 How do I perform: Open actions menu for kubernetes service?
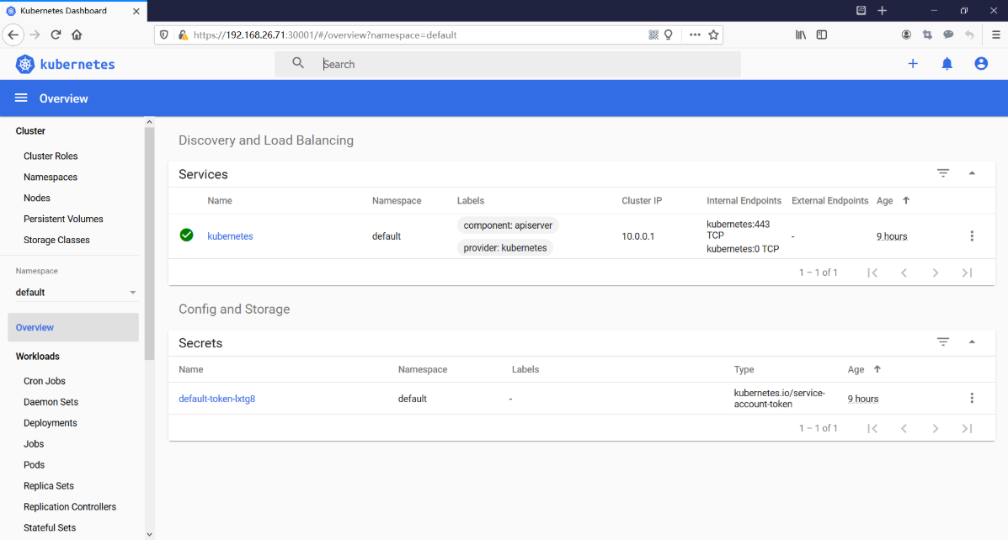coord(972,236)
